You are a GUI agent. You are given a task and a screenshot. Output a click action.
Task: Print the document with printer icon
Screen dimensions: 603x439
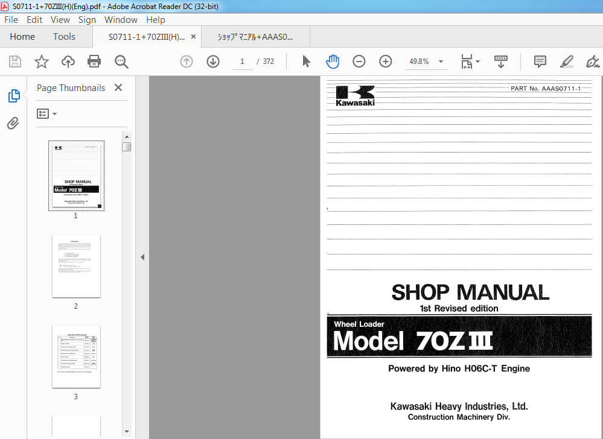point(94,62)
